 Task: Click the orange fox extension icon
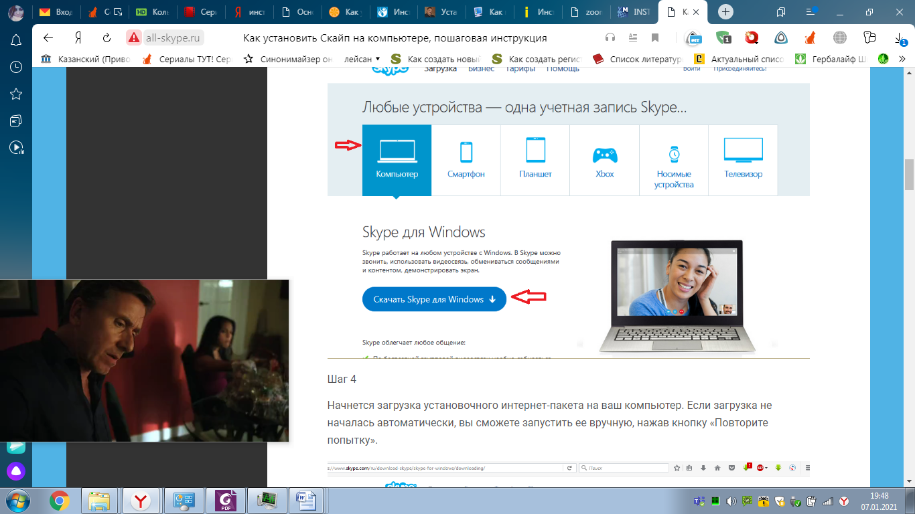tap(810, 37)
